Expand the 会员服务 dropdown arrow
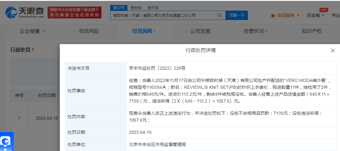 point(298,15)
